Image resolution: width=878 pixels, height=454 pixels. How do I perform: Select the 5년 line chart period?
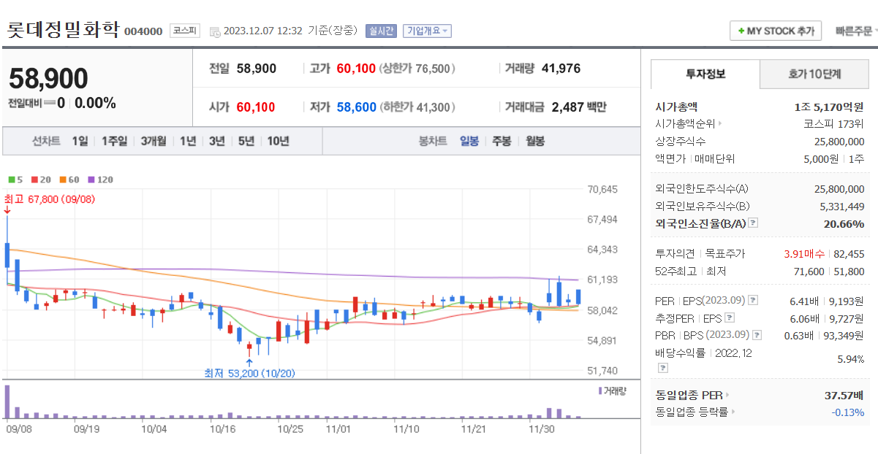click(x=245, y=142)
